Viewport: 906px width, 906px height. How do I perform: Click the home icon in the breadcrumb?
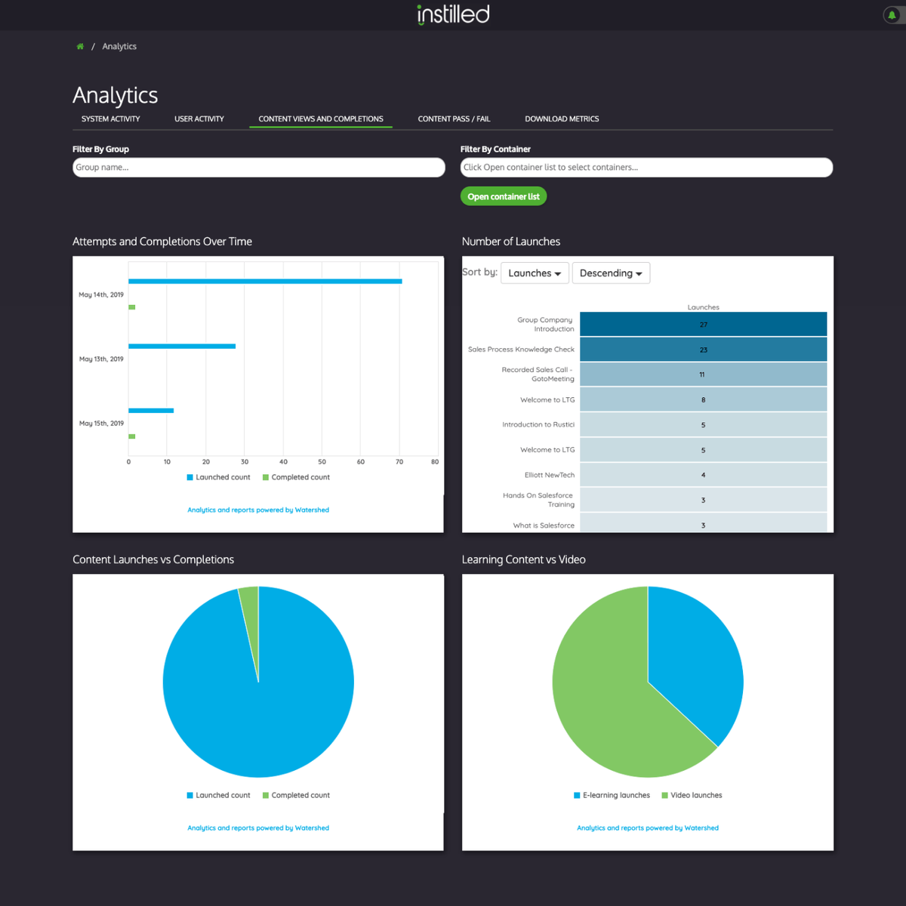click(x=79, y=46)
